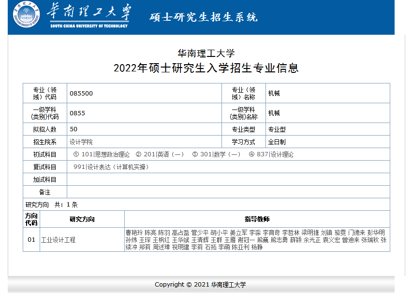Click the 硕士研究生招生系统 header text

click(x=204, y=17)
